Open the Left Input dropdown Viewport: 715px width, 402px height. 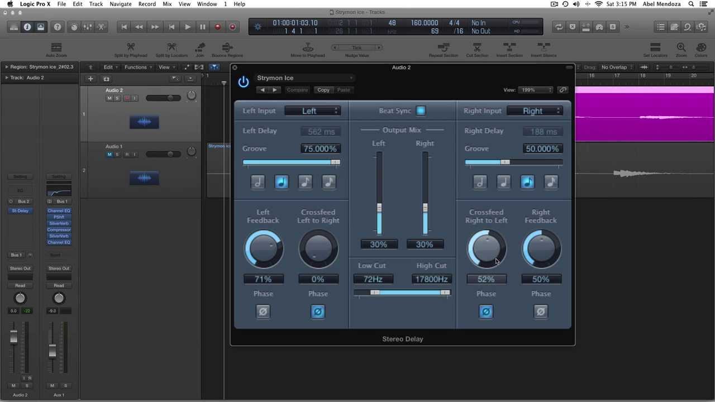tap(312, 111)
